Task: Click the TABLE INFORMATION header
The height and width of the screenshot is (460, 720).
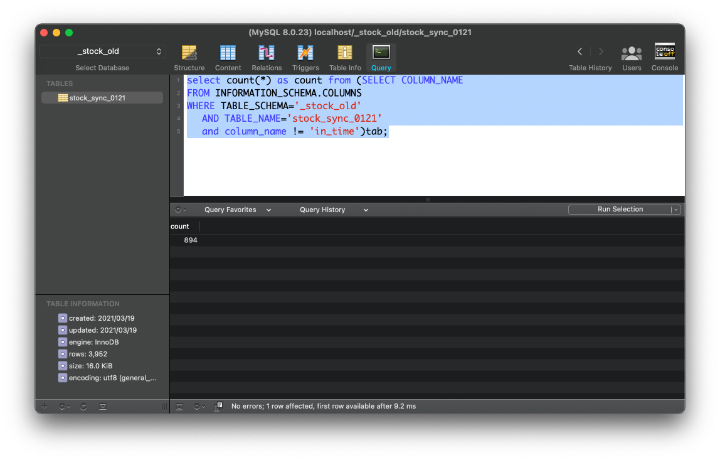Action: point(83,304)
